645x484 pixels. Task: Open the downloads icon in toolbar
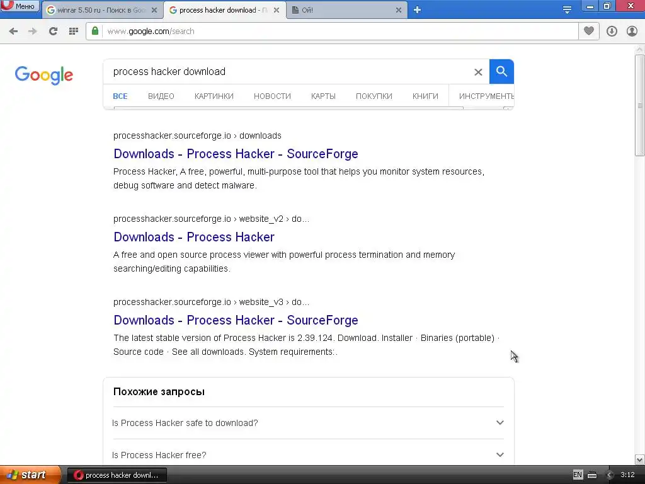612,32
